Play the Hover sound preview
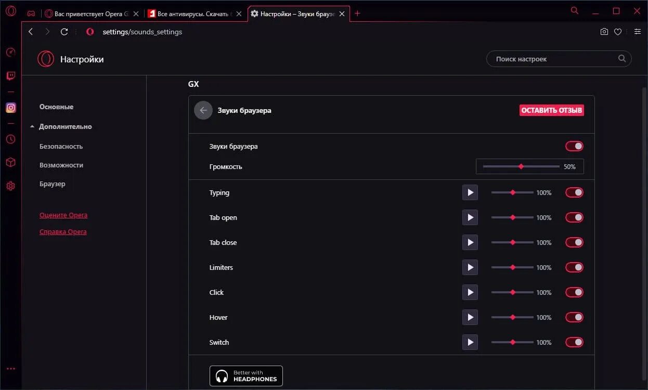Viewport: 648px width, 390px height. 470,317
